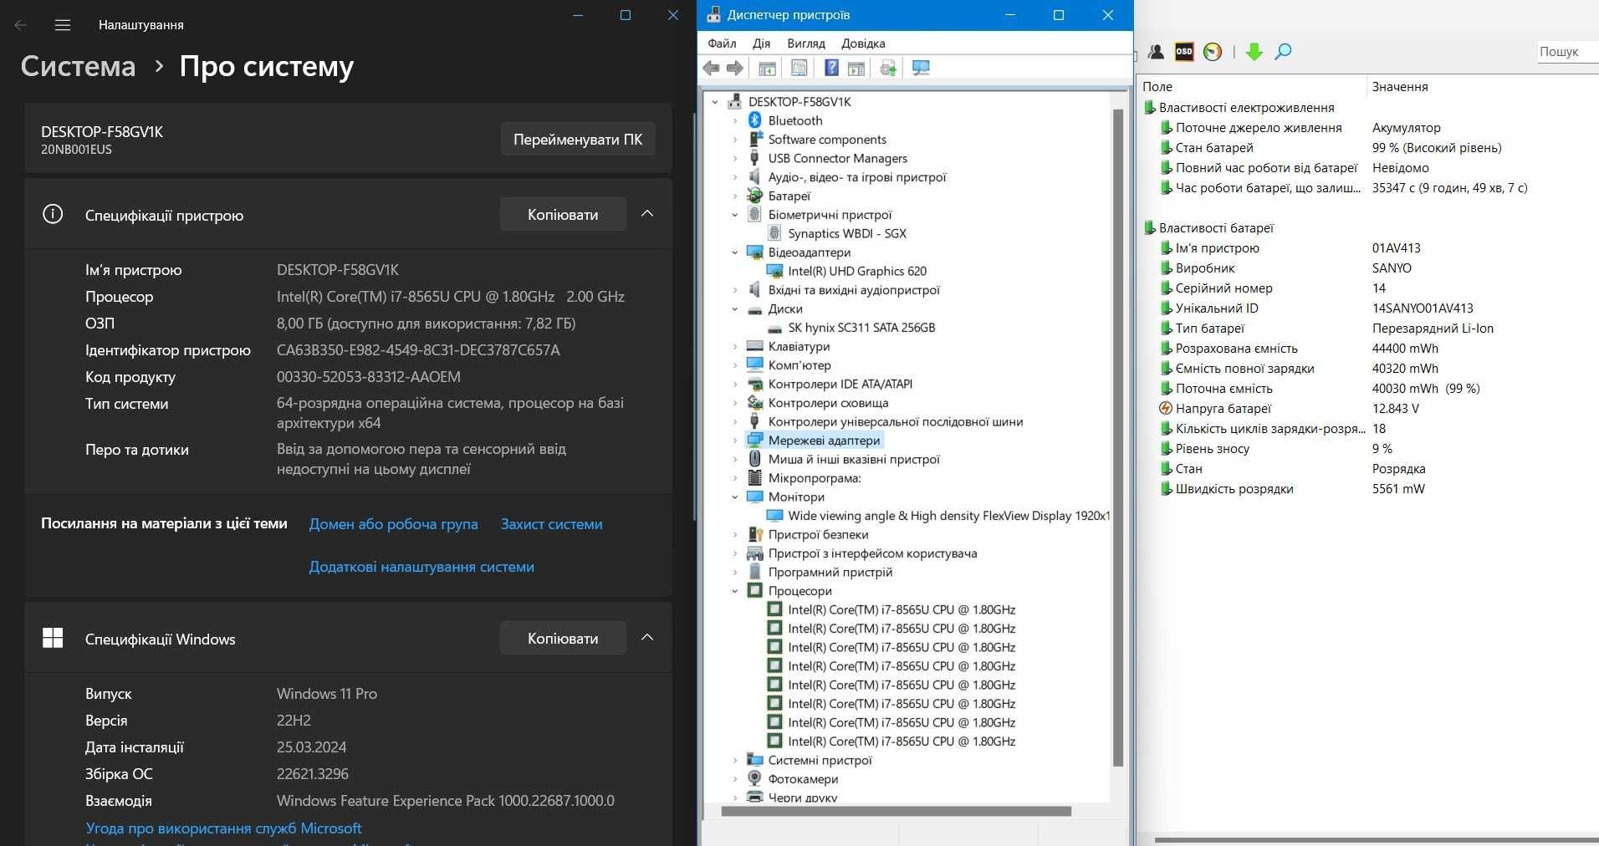The width and height of the screenshot is (1599, 846).
Task: Select Software components tree item
Action: click(827, 140)
